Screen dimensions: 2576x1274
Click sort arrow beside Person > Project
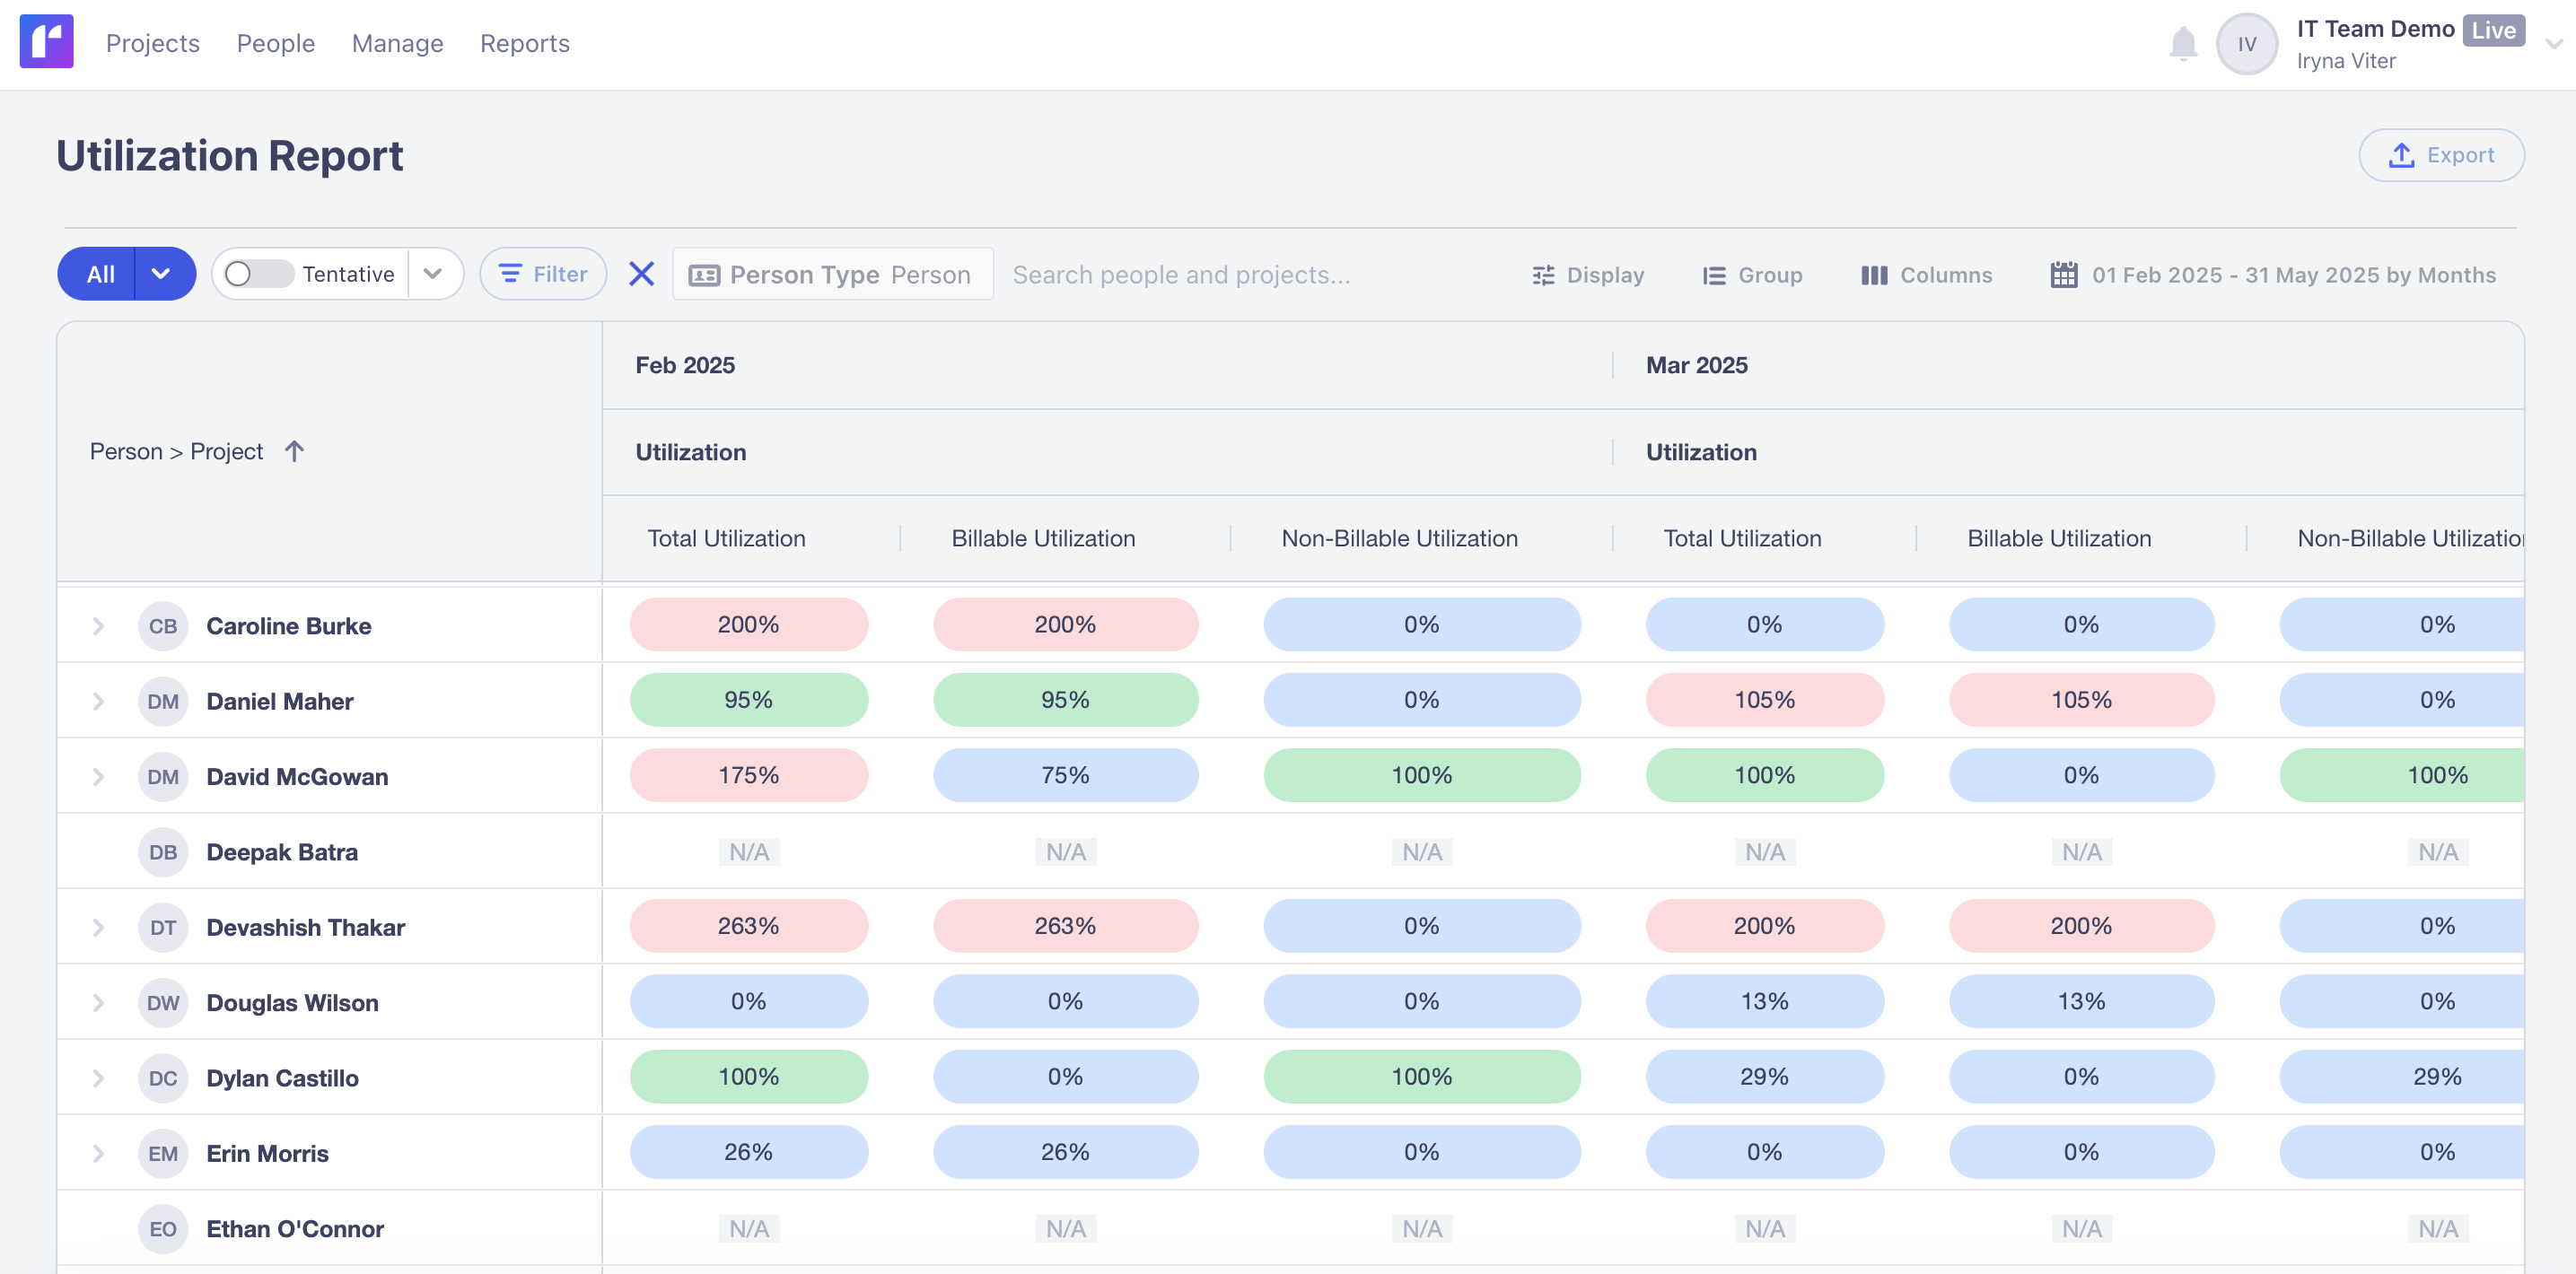point(294,451)
